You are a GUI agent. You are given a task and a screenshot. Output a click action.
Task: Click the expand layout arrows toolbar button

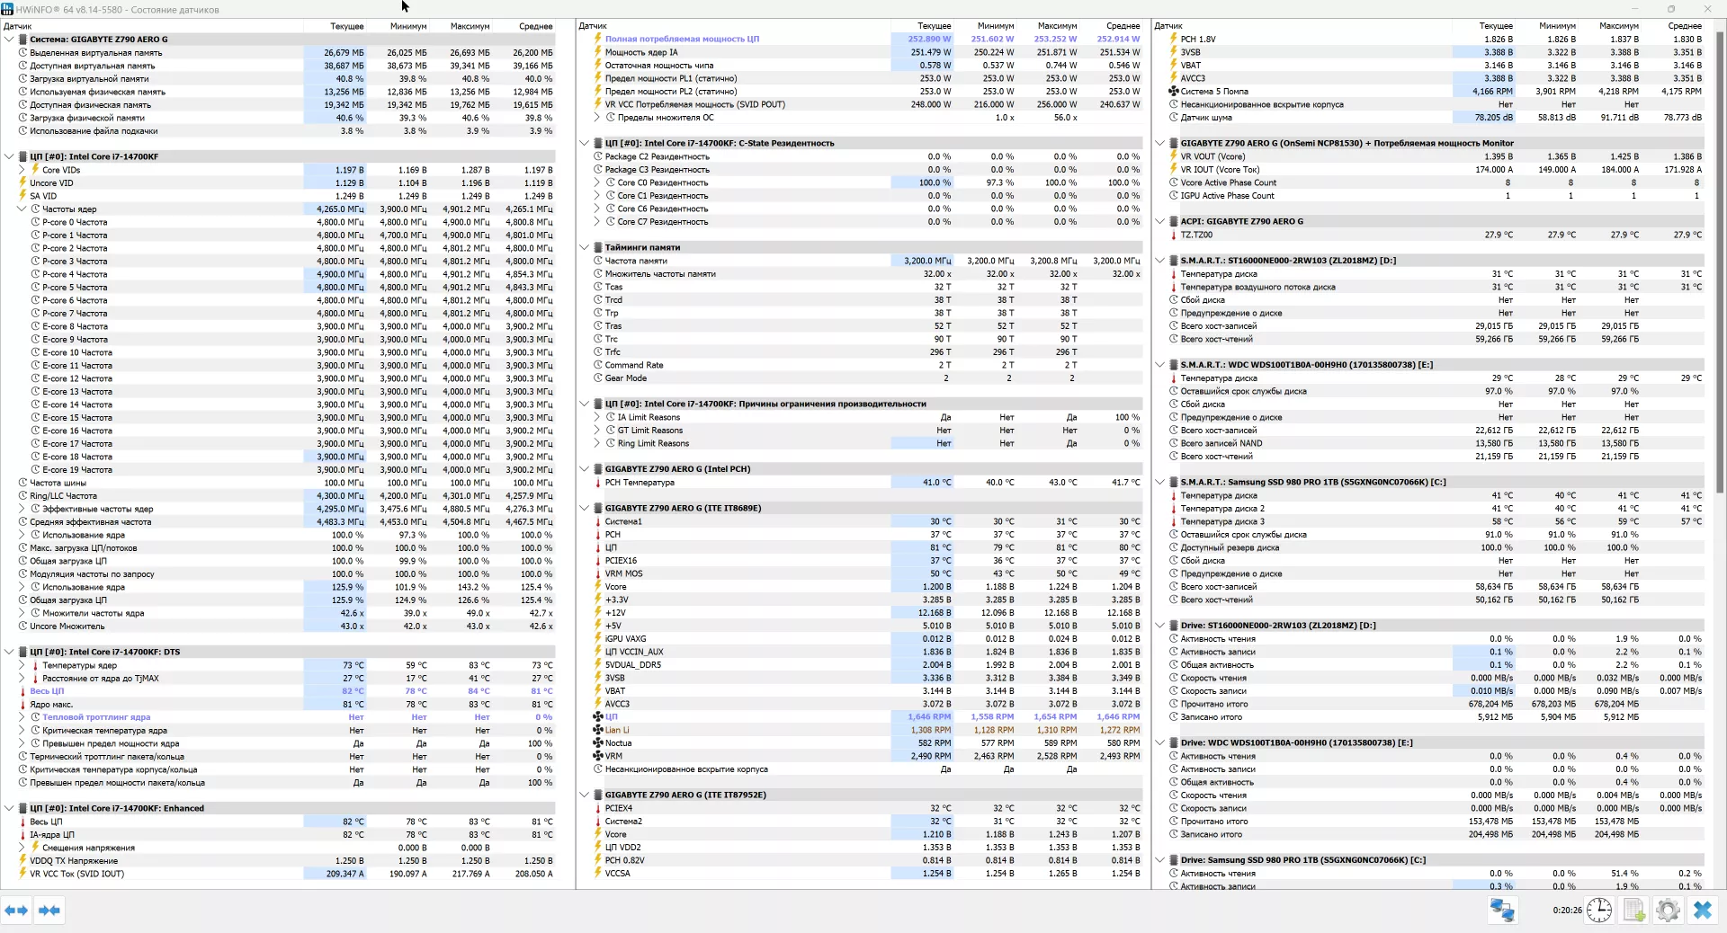pos(16,911)
